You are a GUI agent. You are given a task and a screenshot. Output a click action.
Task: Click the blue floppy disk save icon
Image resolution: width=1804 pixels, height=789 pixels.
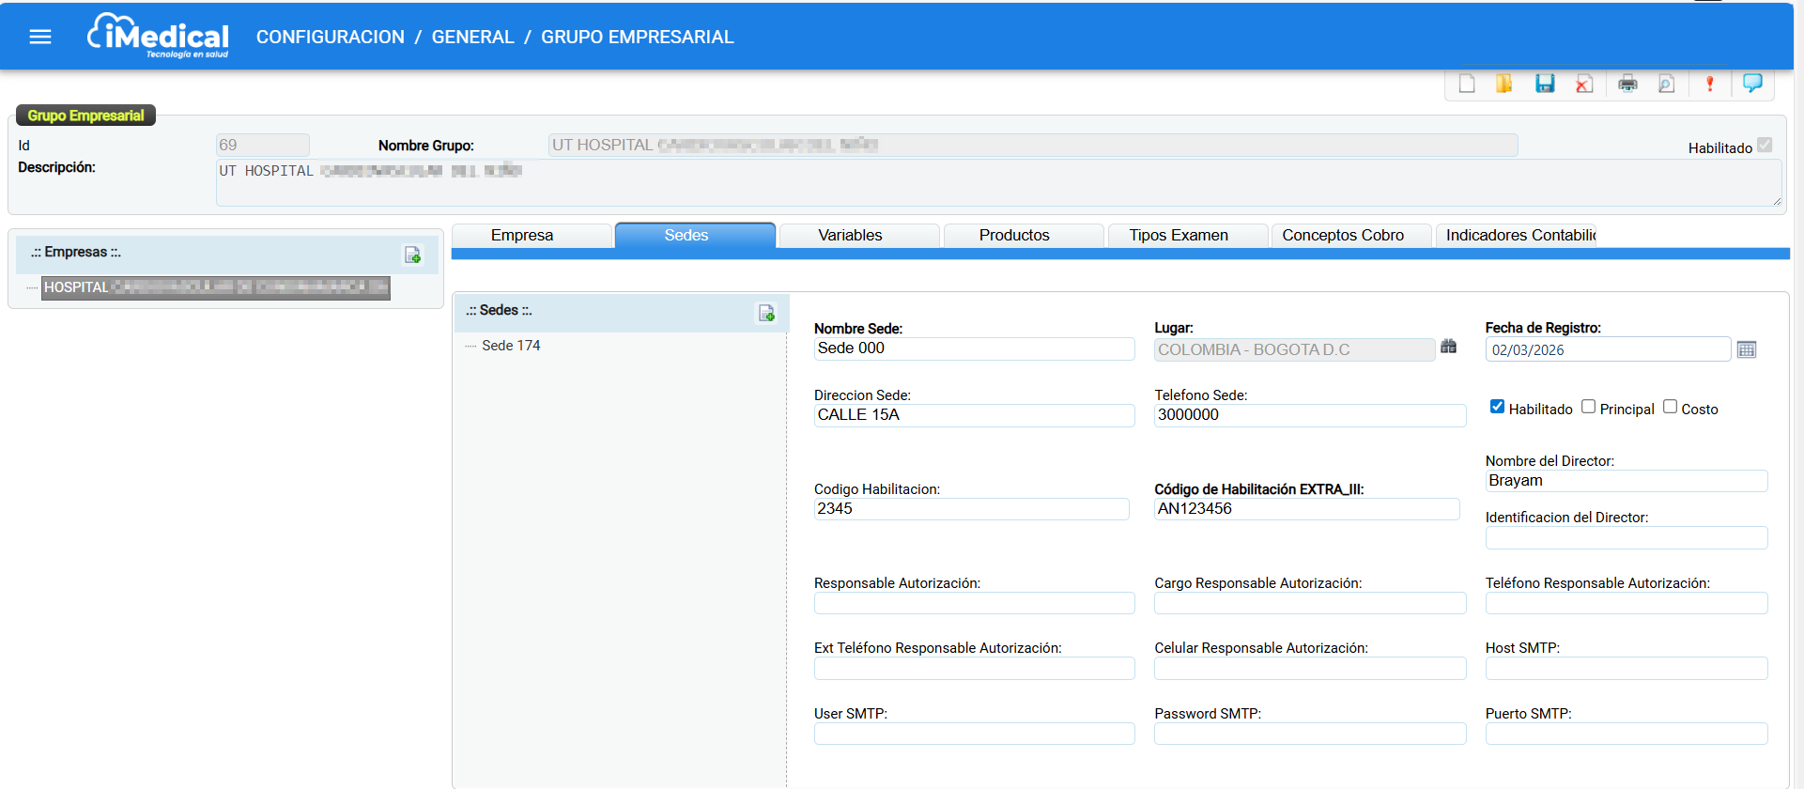point(1545,85)
